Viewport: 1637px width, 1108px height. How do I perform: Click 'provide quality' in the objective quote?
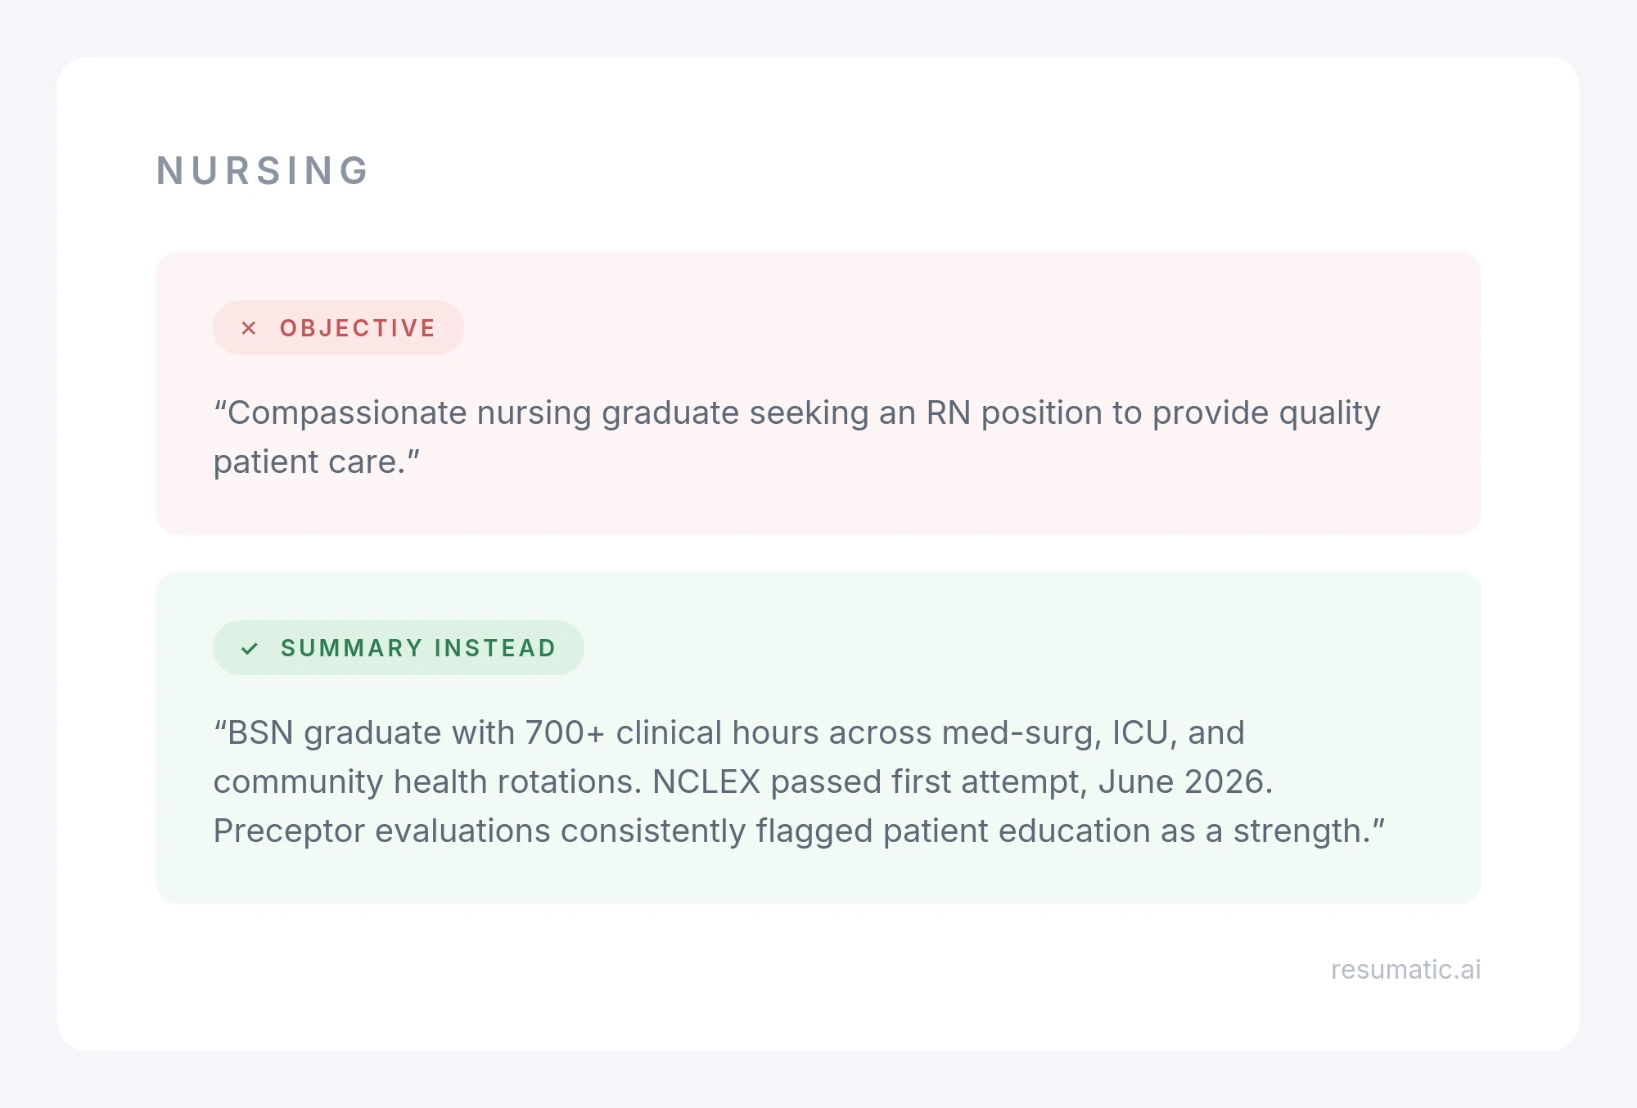(1266, 413)
